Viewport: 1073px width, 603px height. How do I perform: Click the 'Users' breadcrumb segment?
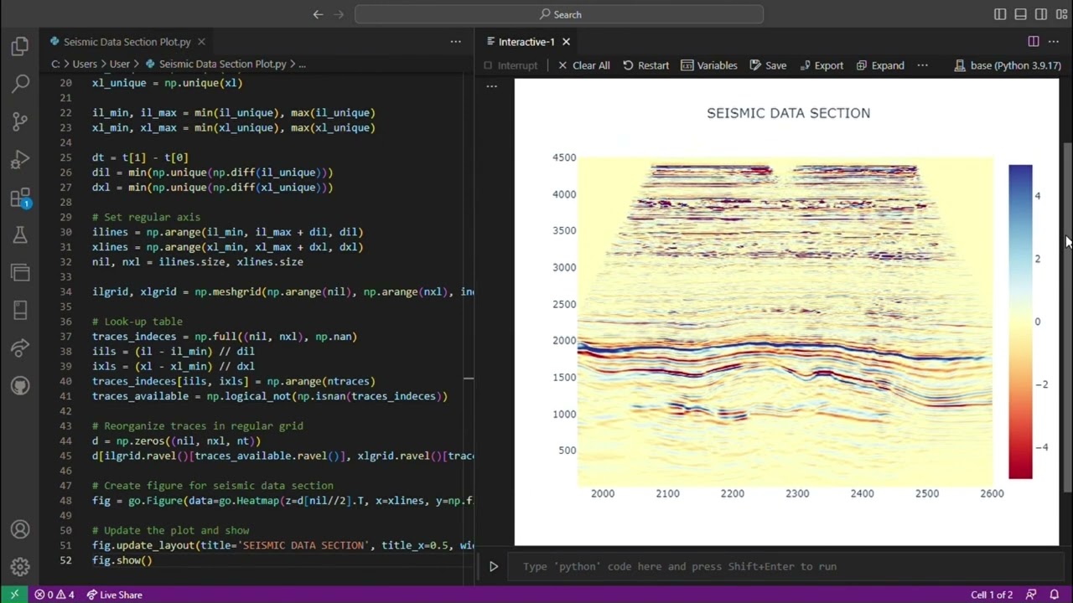[85, 64]
